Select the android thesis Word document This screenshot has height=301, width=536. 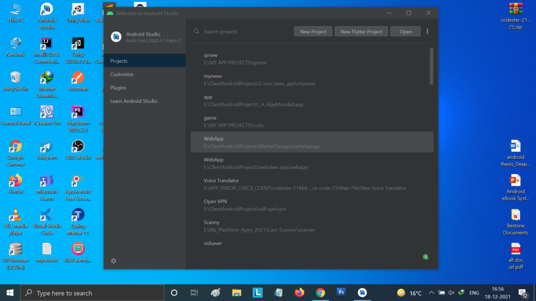click(x=516, y=154)
